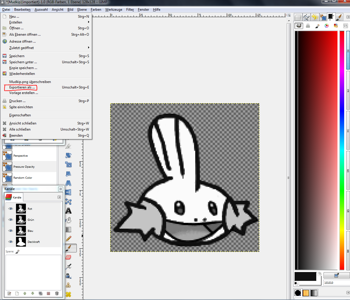Select the Text tool in the toolbox
The image size is (350, 300).
click(x=68, y=211)
